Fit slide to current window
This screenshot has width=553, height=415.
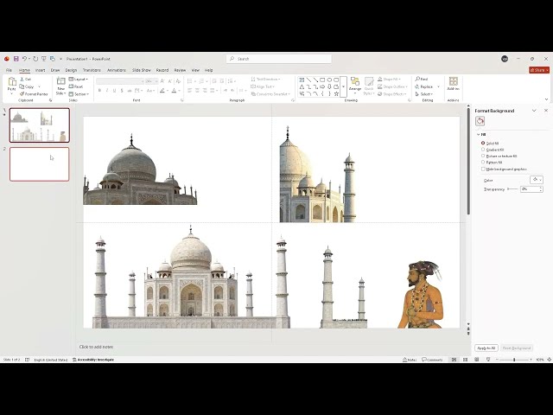[550, 360]
